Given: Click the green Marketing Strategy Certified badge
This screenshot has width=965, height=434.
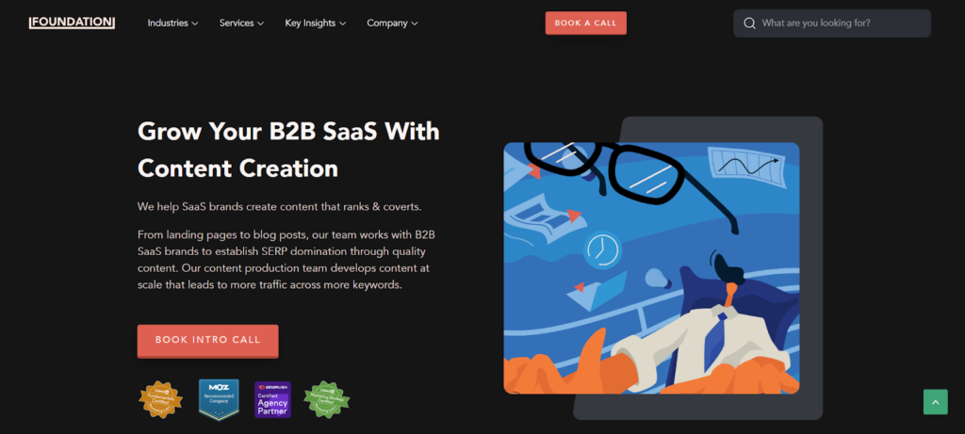Looking at the screenshot, I should point(327,399).
